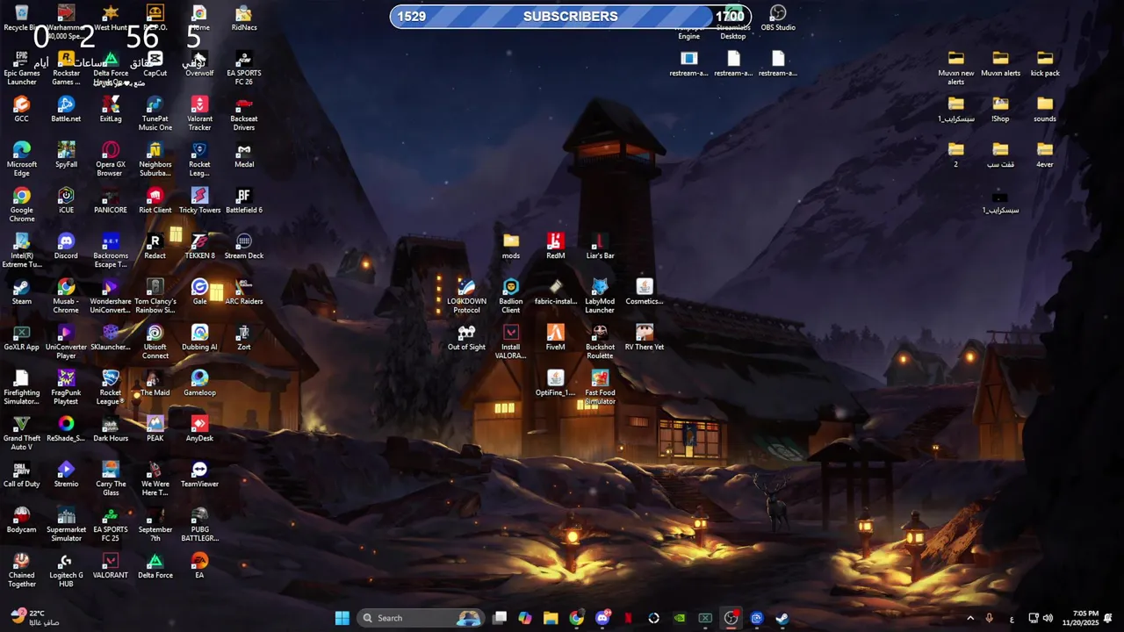Open the Zort game shortcut
The height and width of the screenshot is (632, 1124).
244,337
